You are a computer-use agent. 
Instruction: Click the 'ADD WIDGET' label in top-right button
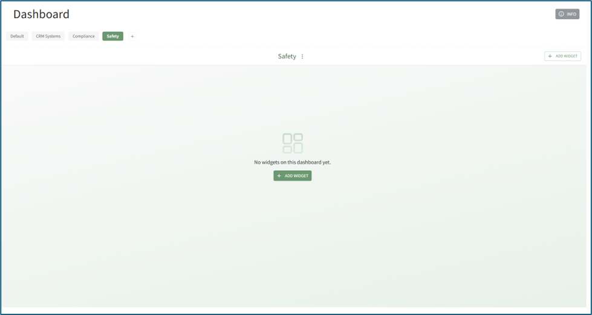pyautogui.click(x=567, y=56)
